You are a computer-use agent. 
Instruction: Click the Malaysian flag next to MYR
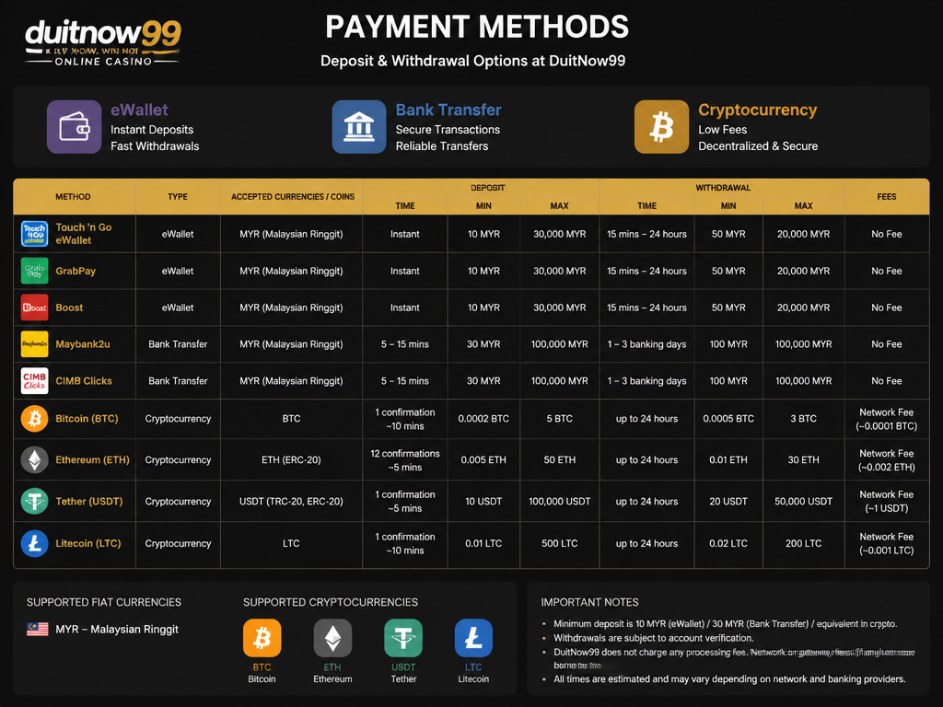click(x=37, y=630)
